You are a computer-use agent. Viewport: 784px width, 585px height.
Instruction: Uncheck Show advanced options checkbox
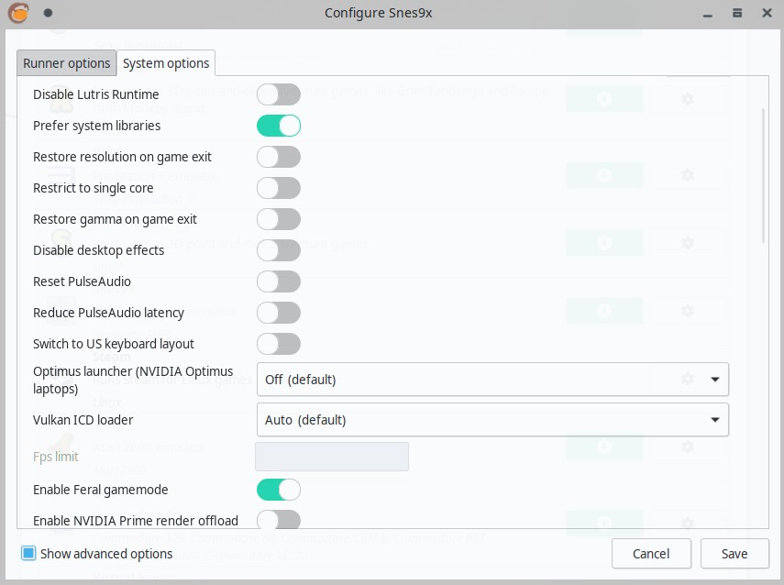[28, 553]
